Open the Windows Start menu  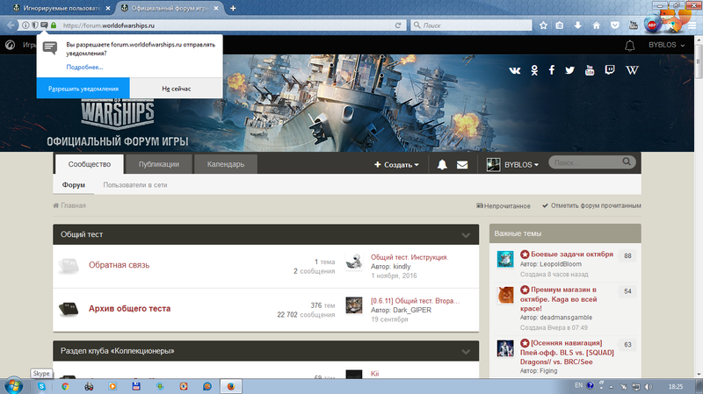pos(13,386)
